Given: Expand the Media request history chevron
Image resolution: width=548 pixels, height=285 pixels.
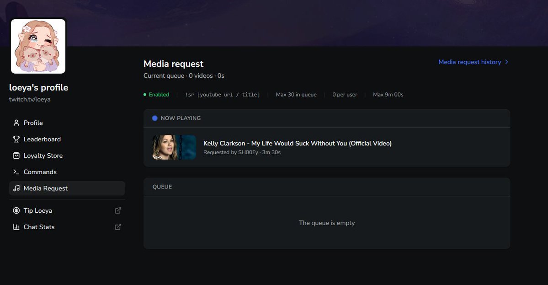Looking at the screenshot, I should pyautogui.click(x=507, y=62).
